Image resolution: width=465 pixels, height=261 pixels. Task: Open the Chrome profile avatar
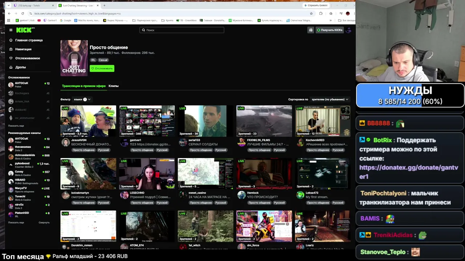click(348, 13)
